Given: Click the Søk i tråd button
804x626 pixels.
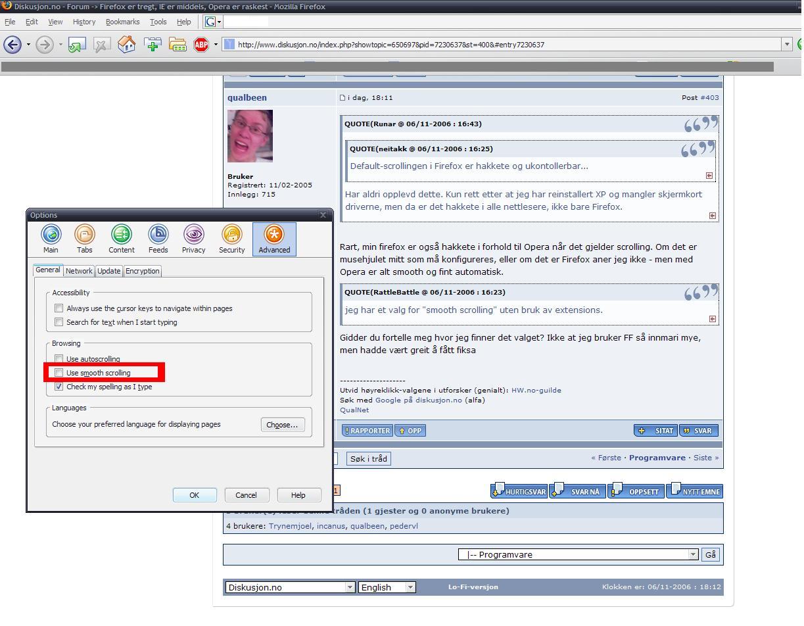Looking at the screenshot, I should [x=369, y=459].
